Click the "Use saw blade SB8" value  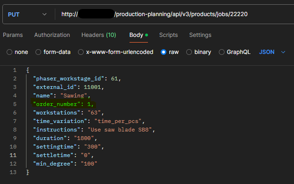click(x=120, y=130)
